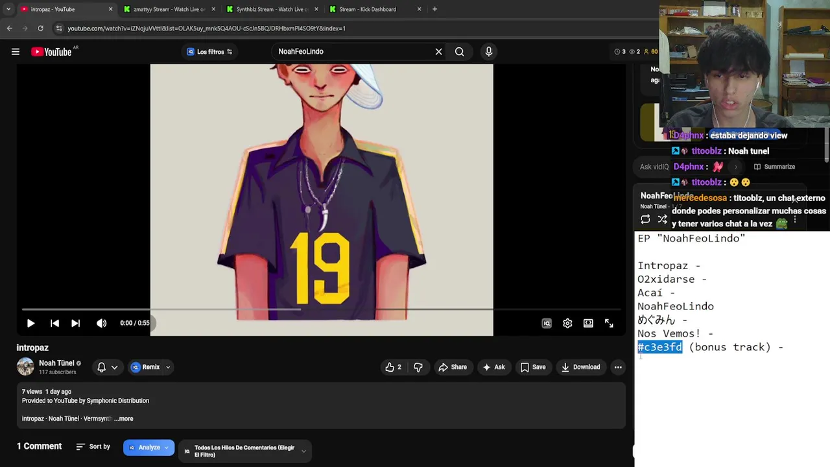830x467 pixels.
Task: Click the Summarize button
Action: 774,167
